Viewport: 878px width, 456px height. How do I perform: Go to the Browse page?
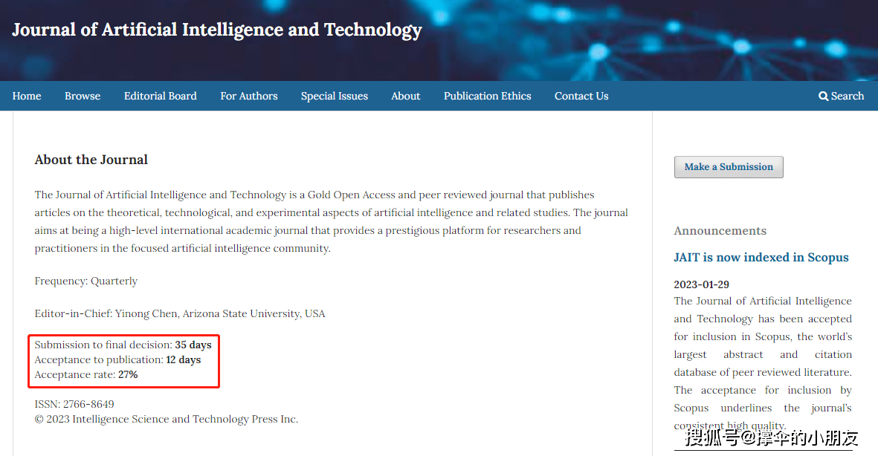pos(83,96)
